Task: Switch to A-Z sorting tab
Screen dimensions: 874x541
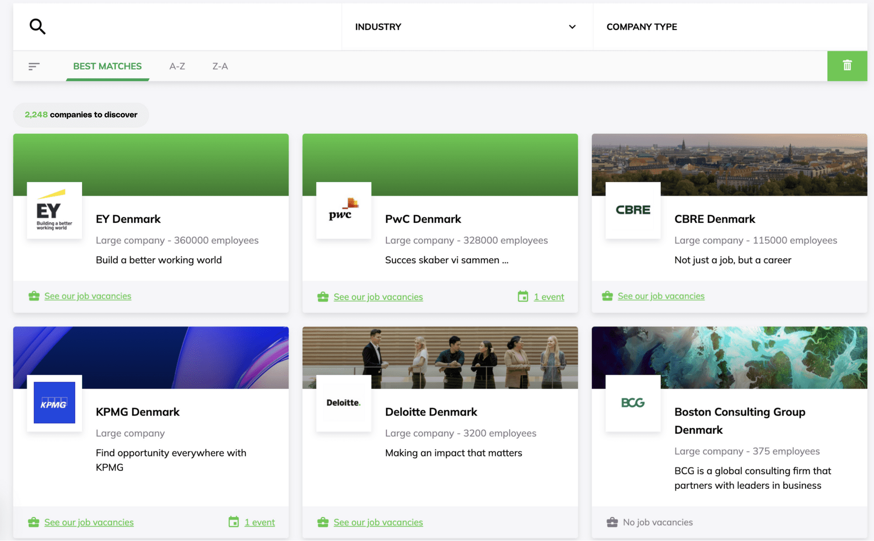Action: (177, 66)
